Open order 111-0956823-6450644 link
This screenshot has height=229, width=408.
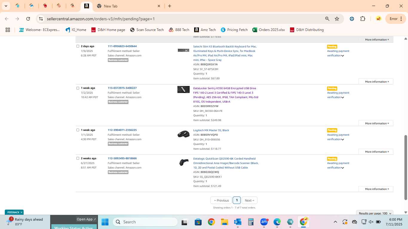(x=122, y=46)
